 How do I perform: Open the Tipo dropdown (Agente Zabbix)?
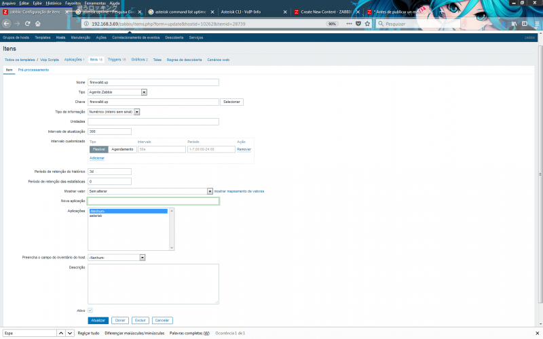117,92
